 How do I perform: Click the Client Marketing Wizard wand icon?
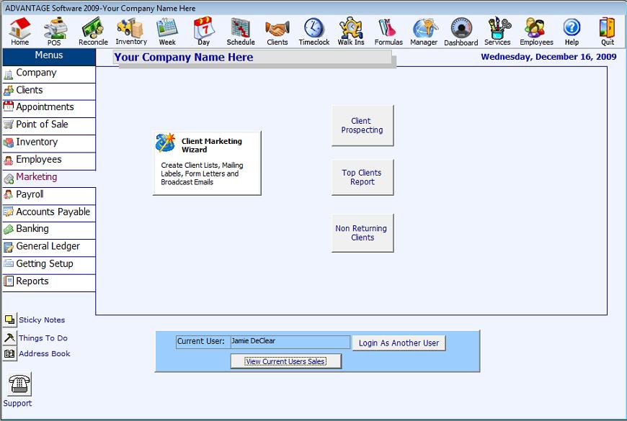[x=166, y=142]
